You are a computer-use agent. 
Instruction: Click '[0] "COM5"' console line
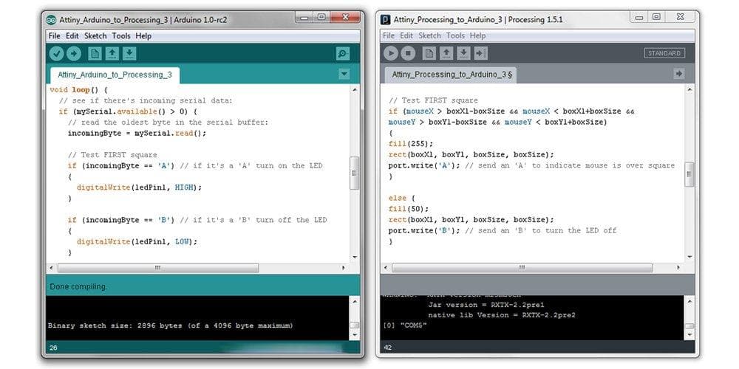(x=406, y=325)
